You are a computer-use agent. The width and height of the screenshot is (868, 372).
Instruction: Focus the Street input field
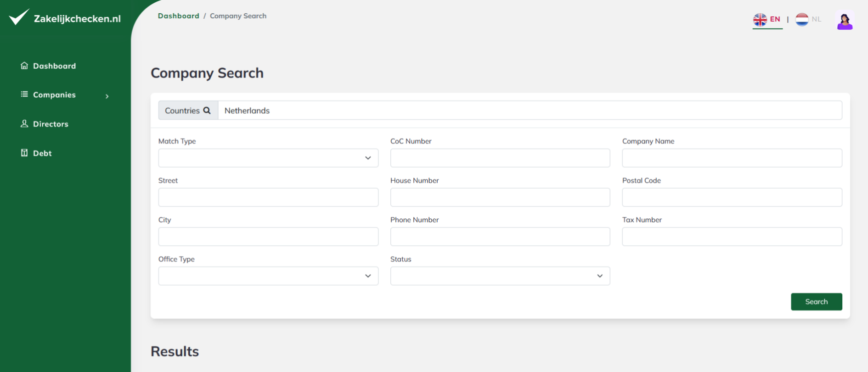(268, 197)
